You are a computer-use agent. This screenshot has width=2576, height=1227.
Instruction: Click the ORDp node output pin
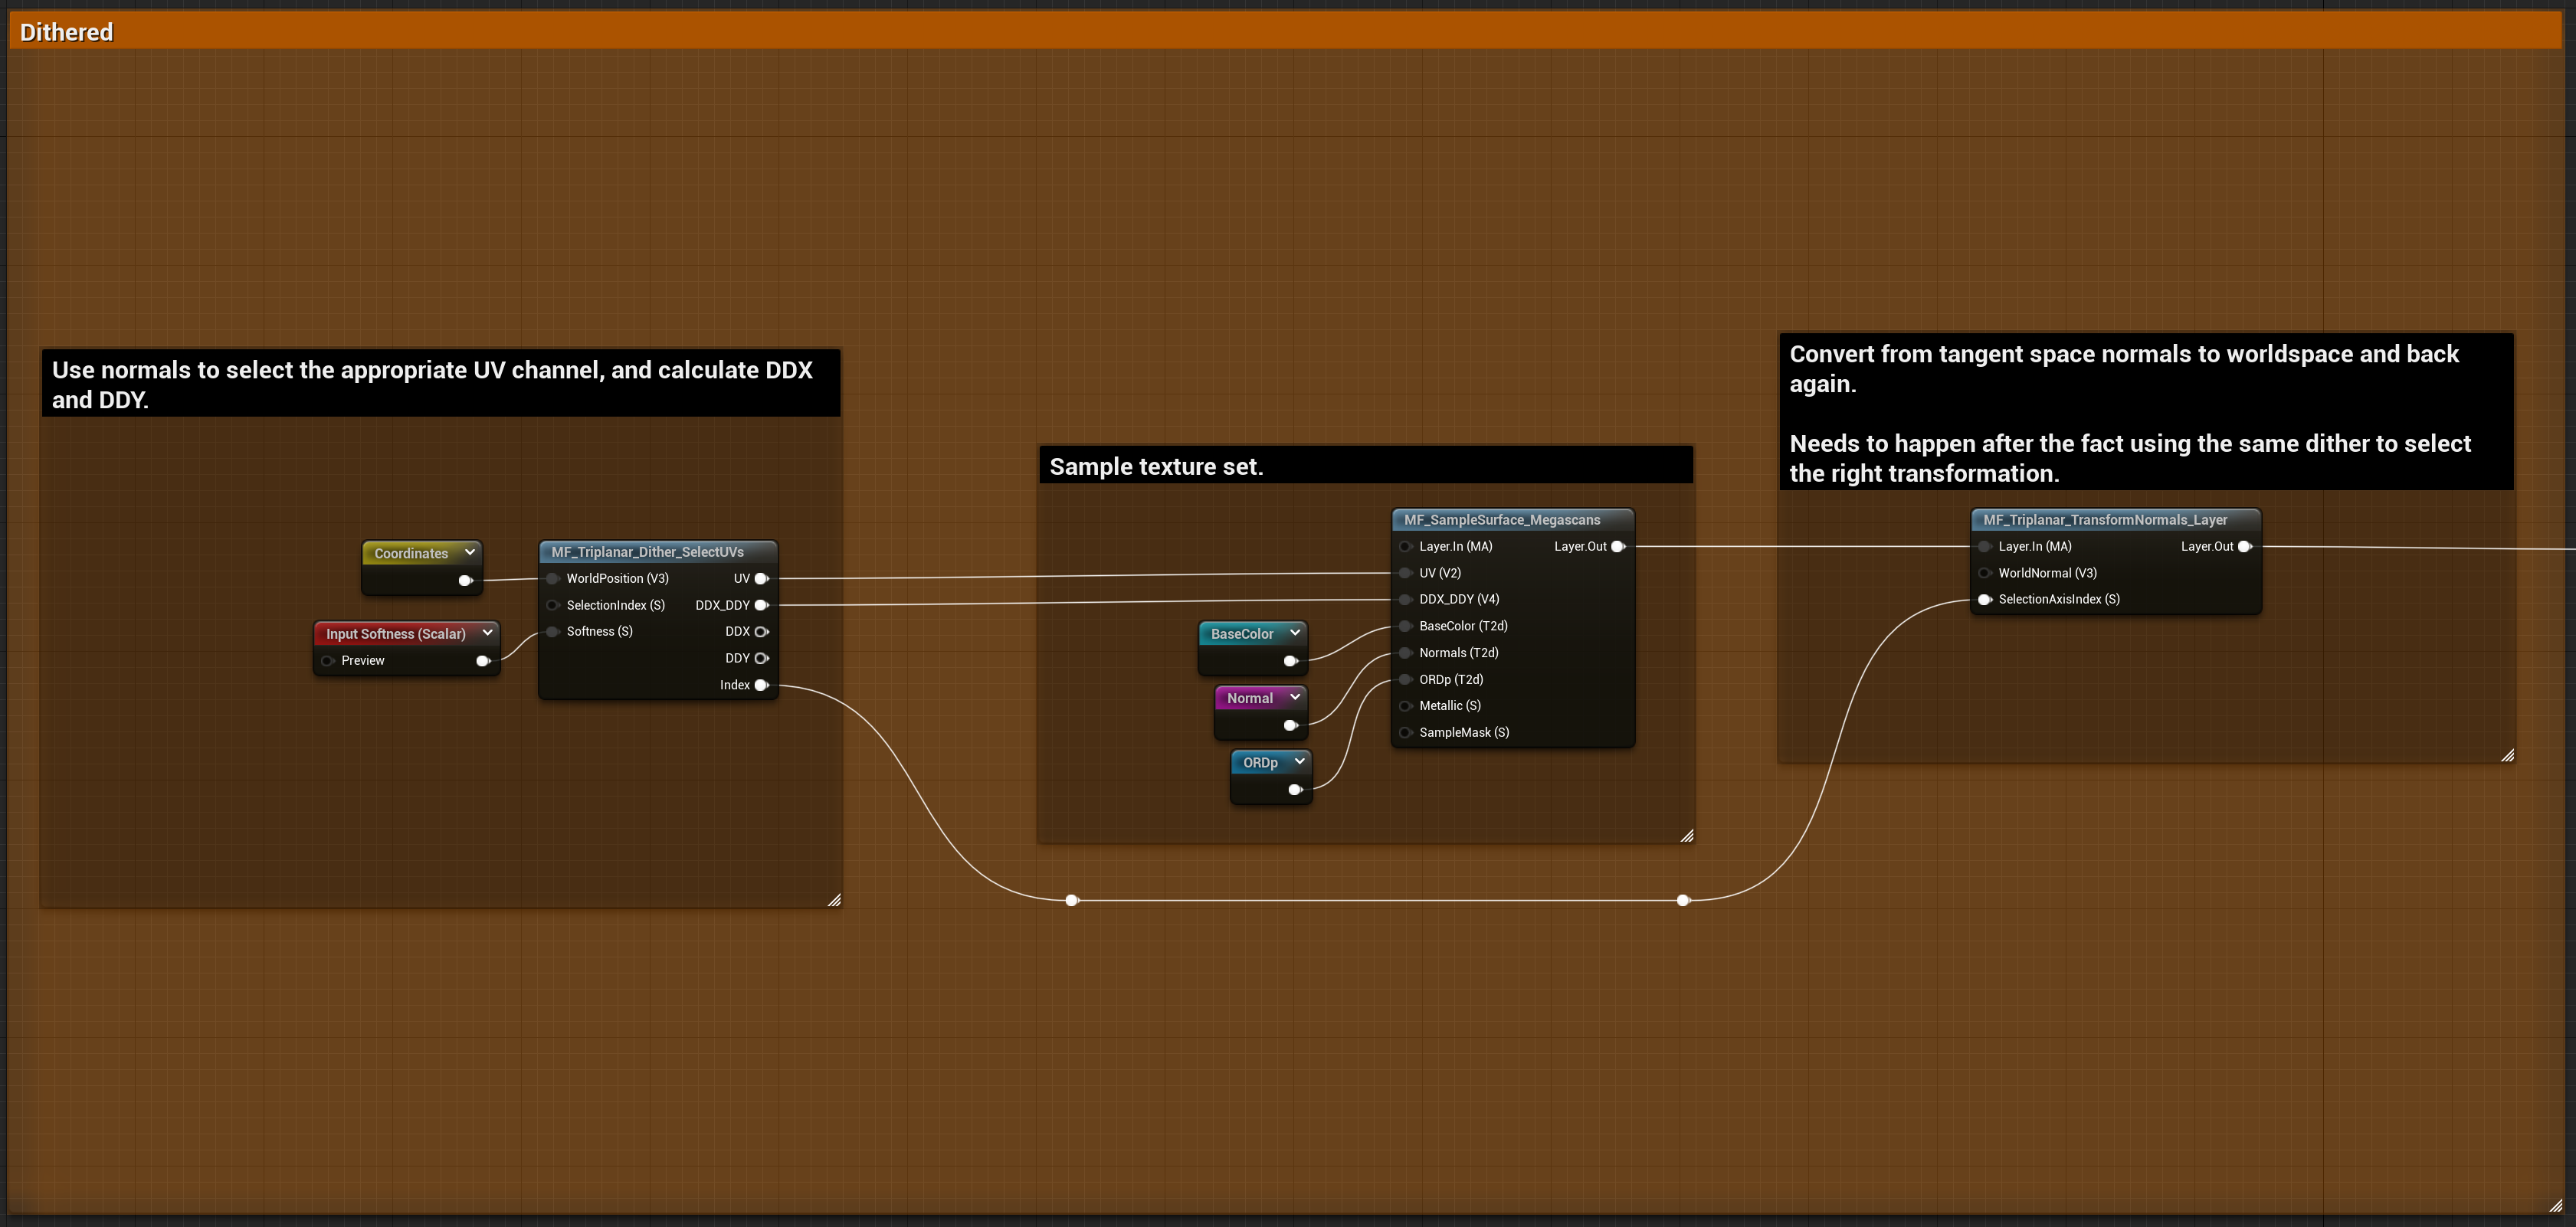click(1295, 790)
